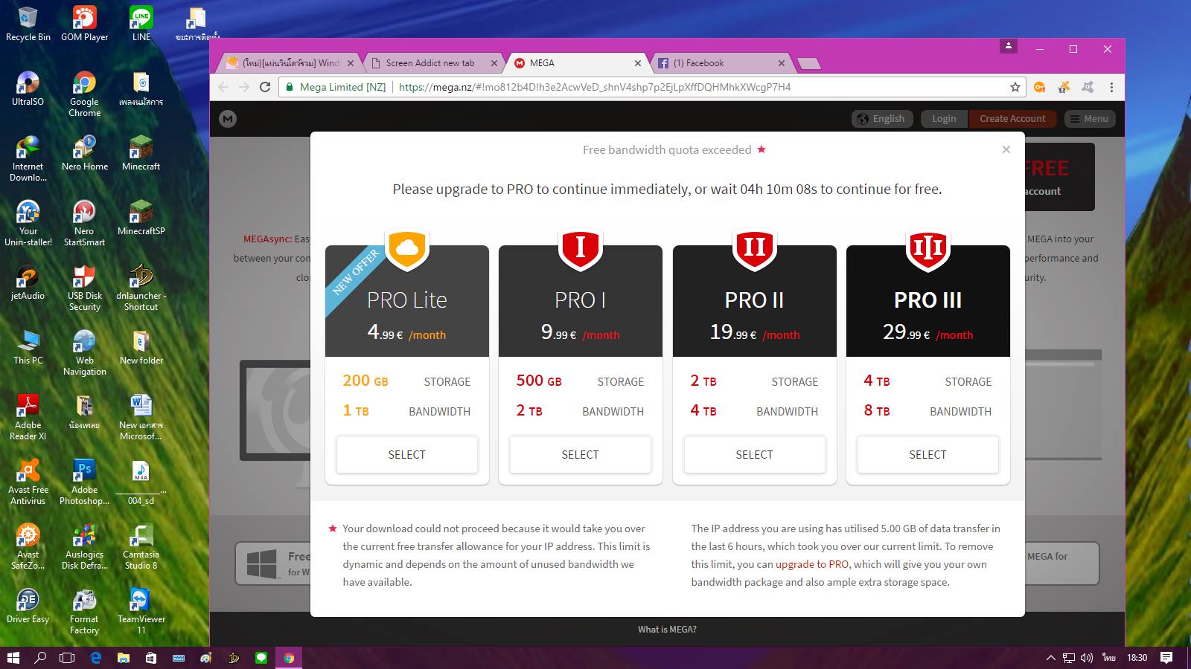Select the This PC desktop icon

[28, 347]
